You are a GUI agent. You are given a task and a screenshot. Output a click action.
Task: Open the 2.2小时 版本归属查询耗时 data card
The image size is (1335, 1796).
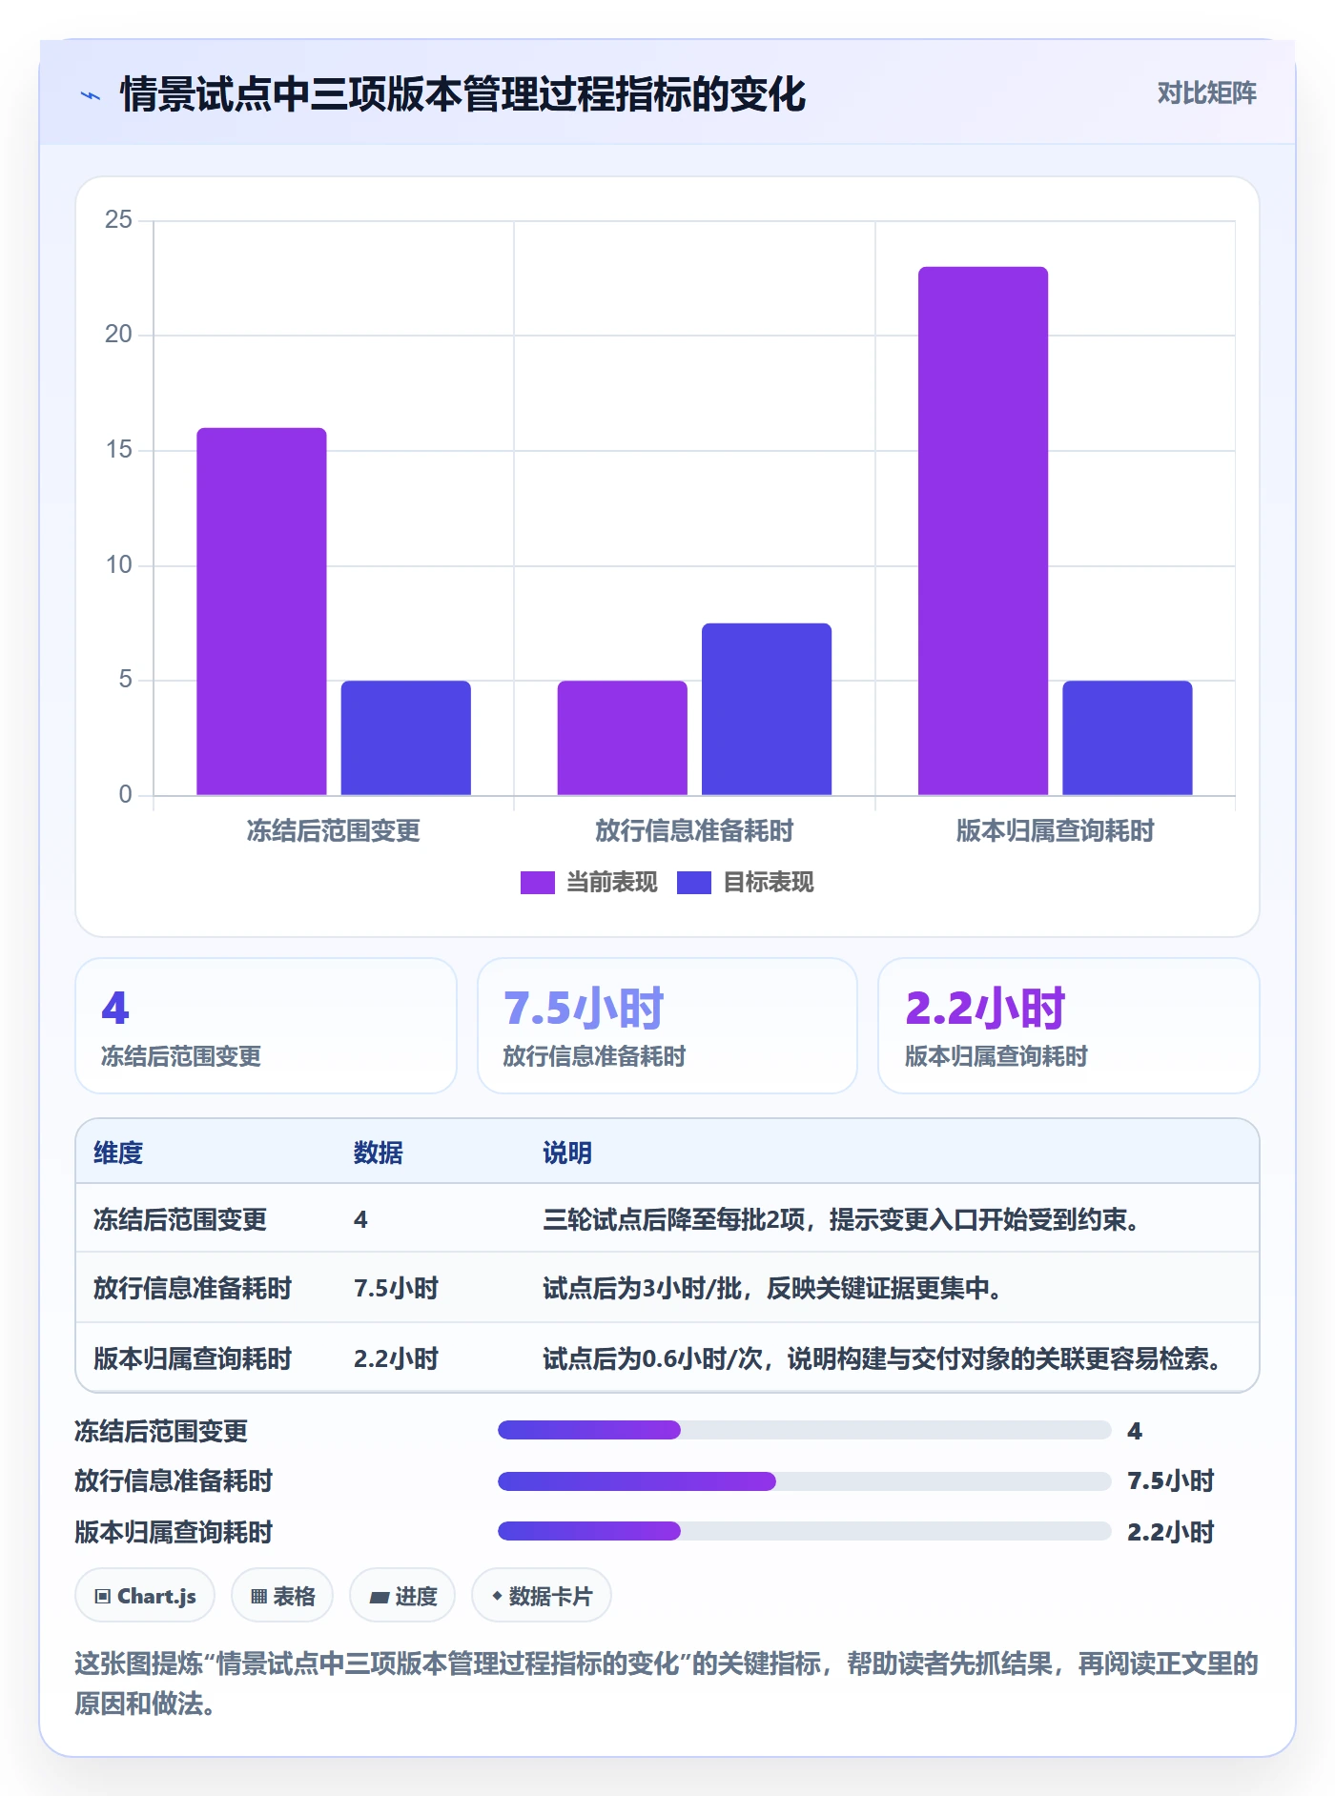tap(1069, 1026)
